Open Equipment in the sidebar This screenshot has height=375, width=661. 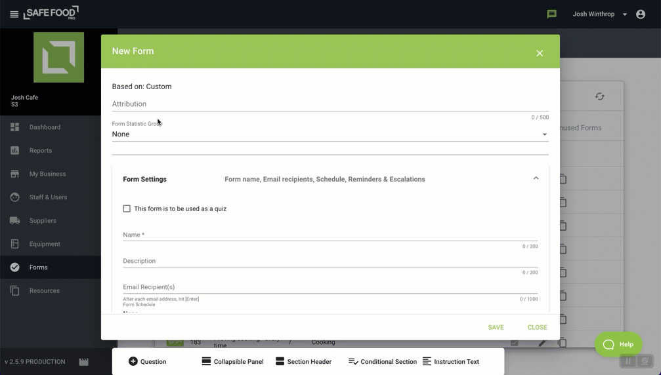(51, 244)
